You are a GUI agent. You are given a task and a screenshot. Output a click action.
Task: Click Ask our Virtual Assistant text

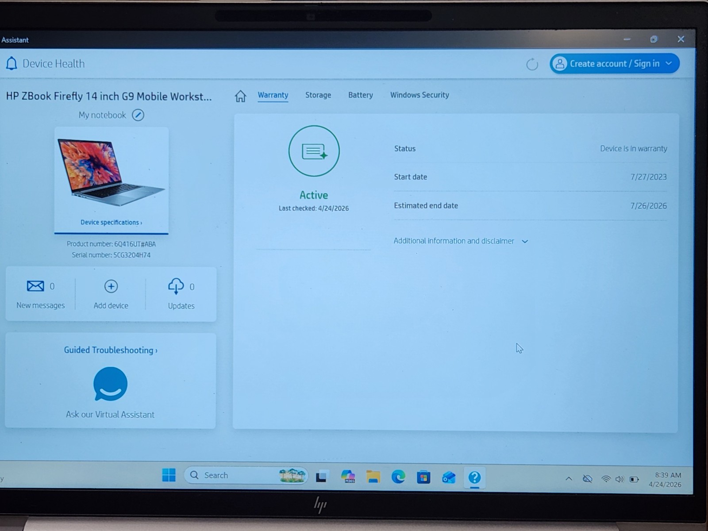point(110,415)
